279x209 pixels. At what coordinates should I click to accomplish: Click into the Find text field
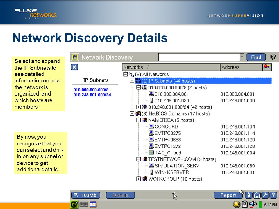click(x=199, y=57)
